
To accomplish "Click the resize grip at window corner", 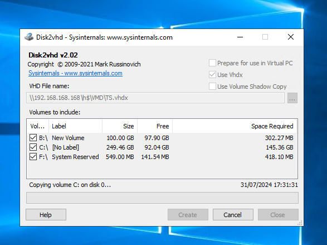I will [300, 223].
